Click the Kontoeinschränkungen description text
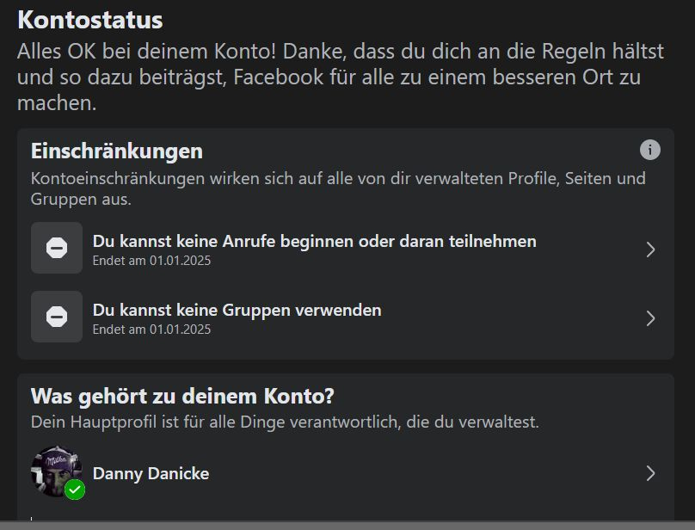Screen dimensions: 695x530 (x=337, y=188)
